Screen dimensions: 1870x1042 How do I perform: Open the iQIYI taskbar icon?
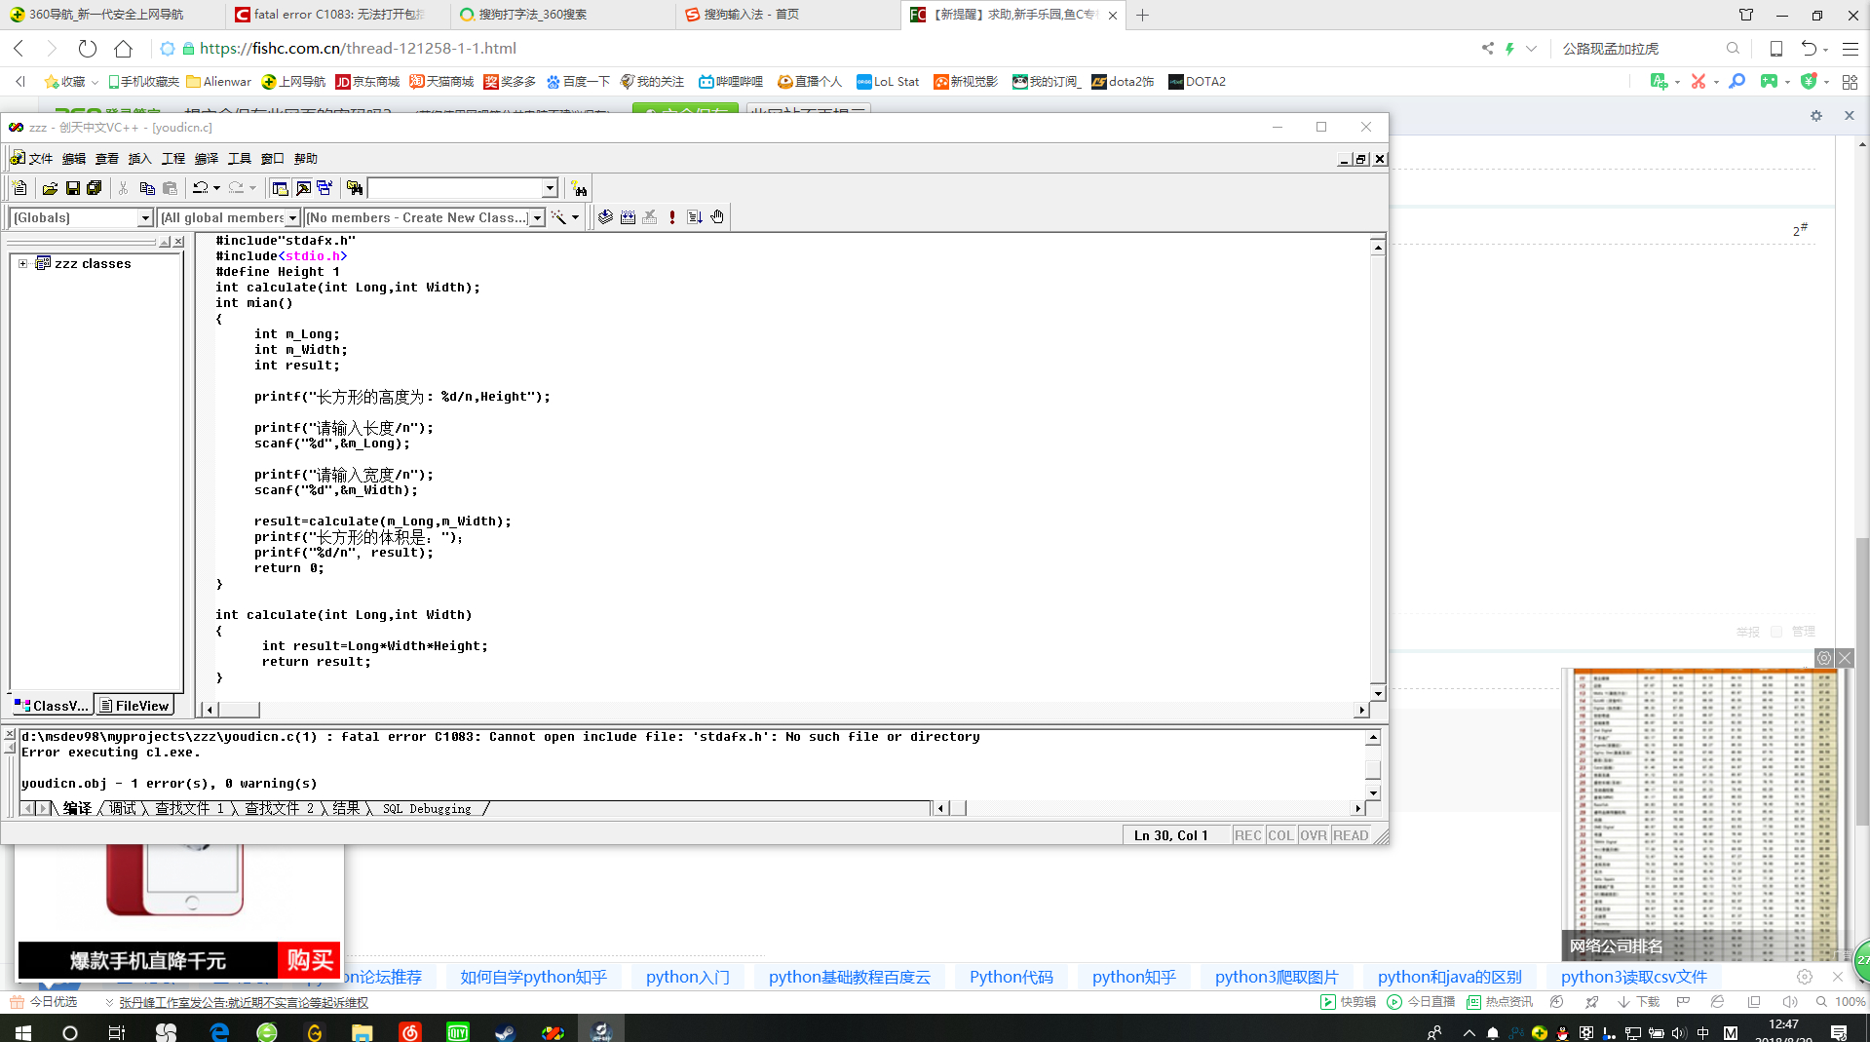457,1032
